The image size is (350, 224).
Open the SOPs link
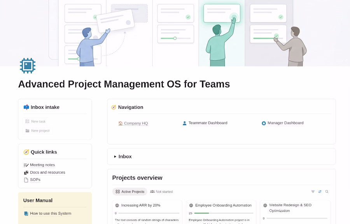pos(35,180)
